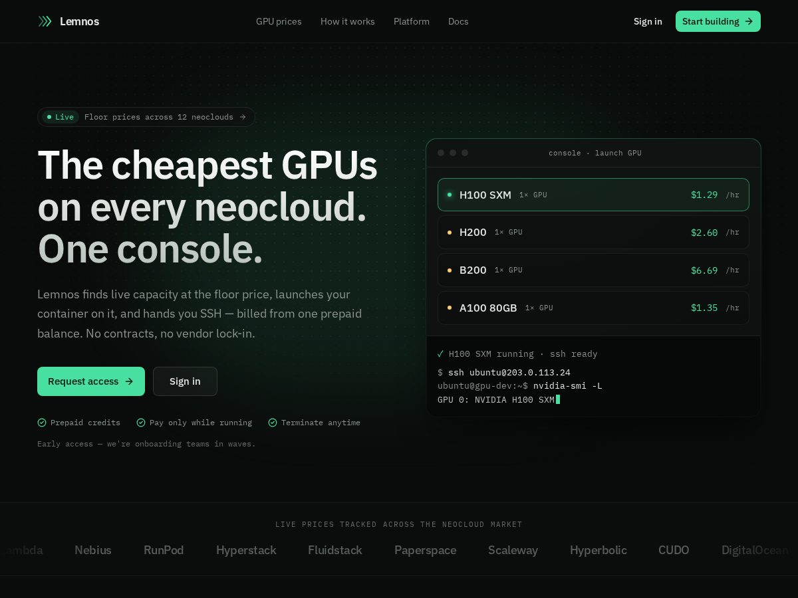
Task: Click the third console window dot
Action: pyautogui.click(x=465, y=153)
